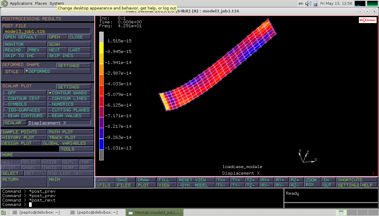Image resolution: width=379 pixels, height=216 pixels.
Task: Click the REWIND button
Action: pyautogui.click(x=15, y=50)
